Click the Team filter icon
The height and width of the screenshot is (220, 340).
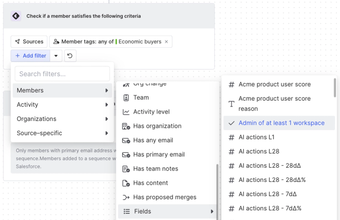(126, 98)
